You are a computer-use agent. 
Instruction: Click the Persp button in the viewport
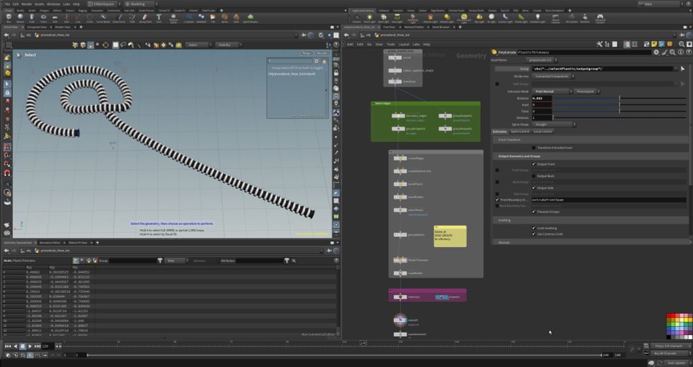307,53
